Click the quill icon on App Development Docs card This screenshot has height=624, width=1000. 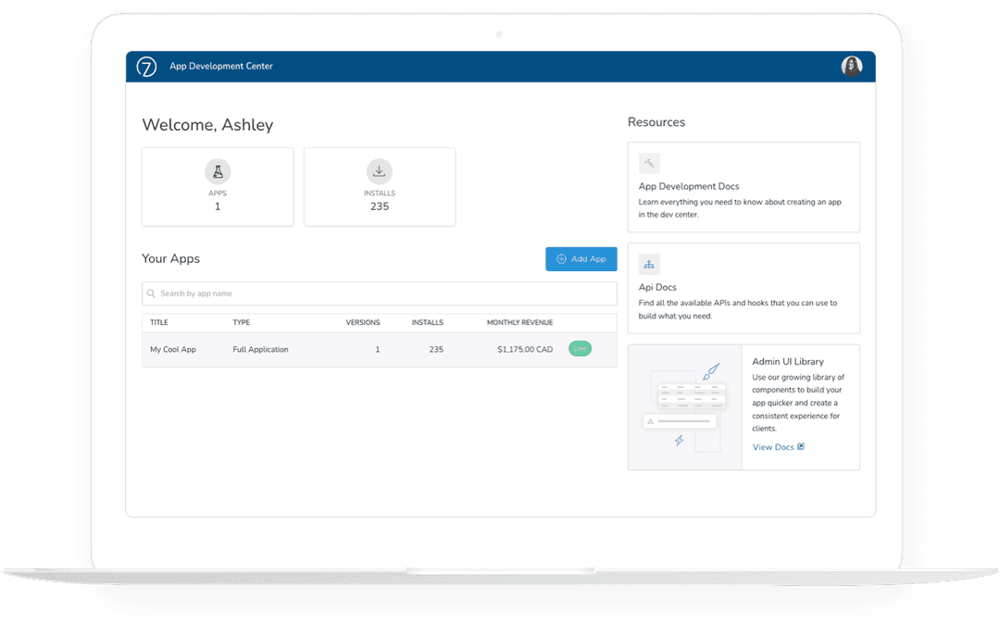649,163
